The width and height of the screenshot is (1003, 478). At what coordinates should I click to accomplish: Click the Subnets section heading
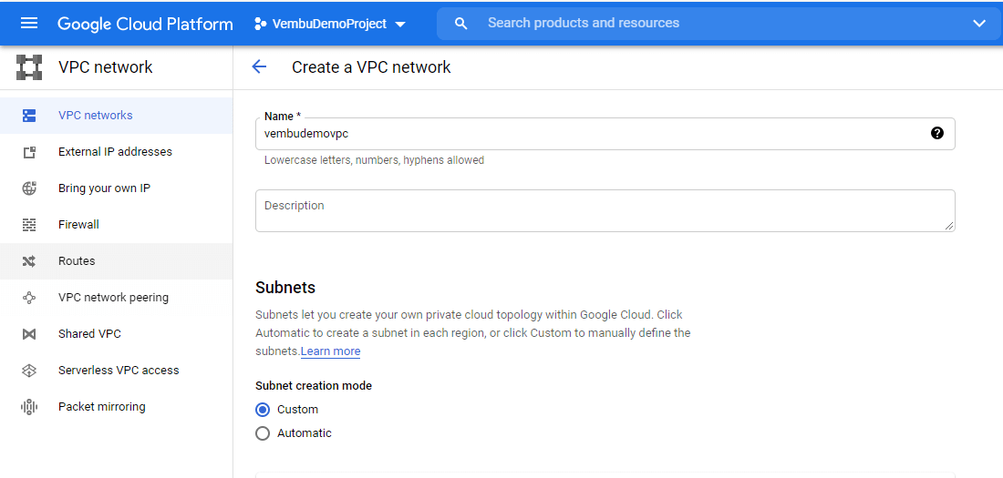285,288
